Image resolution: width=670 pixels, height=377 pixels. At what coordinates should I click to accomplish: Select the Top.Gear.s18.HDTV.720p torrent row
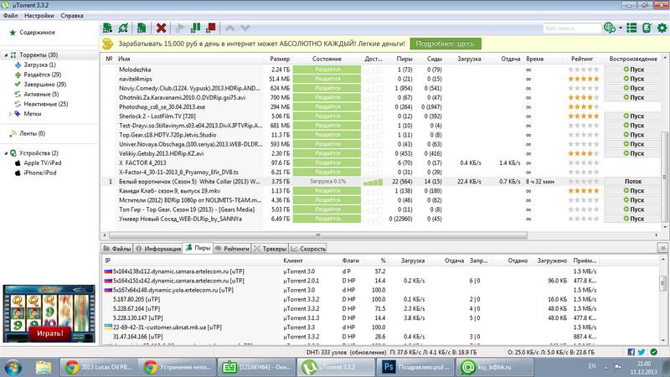[380, 135]
